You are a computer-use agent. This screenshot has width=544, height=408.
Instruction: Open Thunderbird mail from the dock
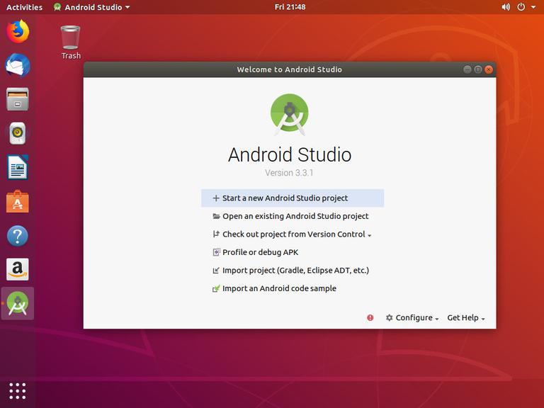pos(18,65)
